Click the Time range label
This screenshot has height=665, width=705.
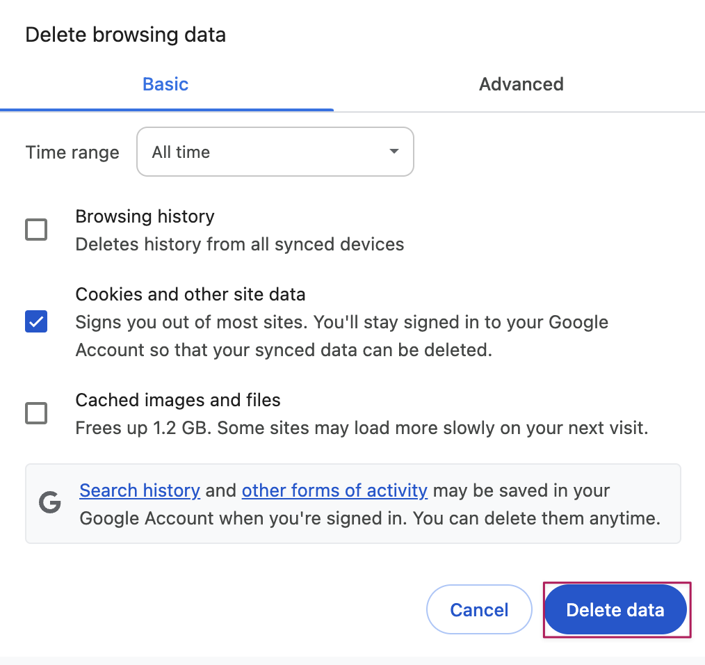tap(72, 152)
